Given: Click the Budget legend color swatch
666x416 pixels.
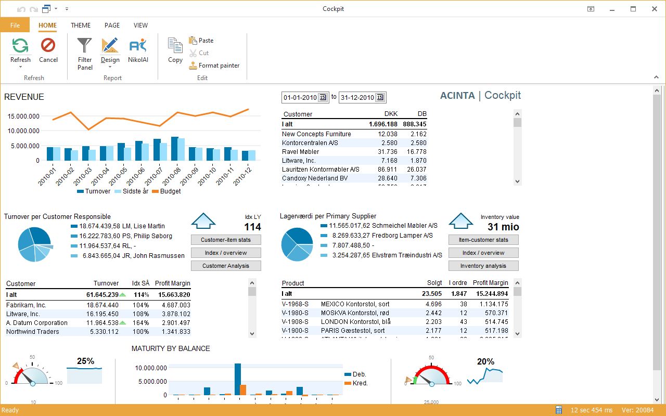Looking at the screenshot, I should 155,191.
